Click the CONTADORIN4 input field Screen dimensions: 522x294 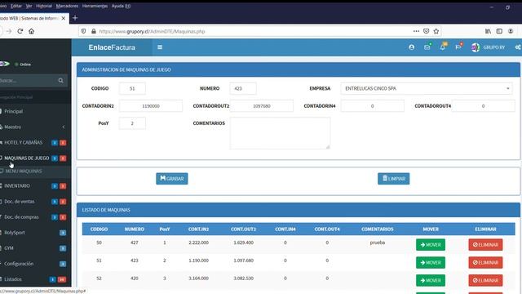tap(372, 106)
